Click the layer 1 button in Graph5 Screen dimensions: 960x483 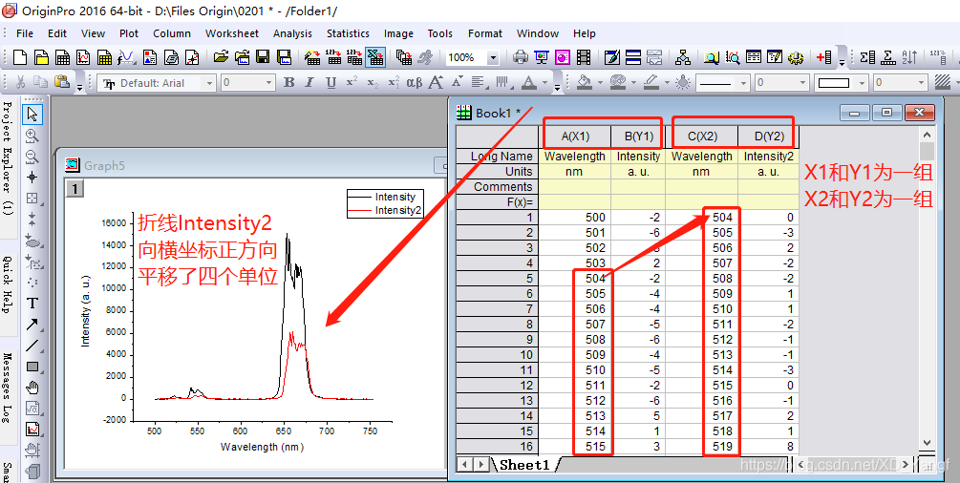coord(75,189)
